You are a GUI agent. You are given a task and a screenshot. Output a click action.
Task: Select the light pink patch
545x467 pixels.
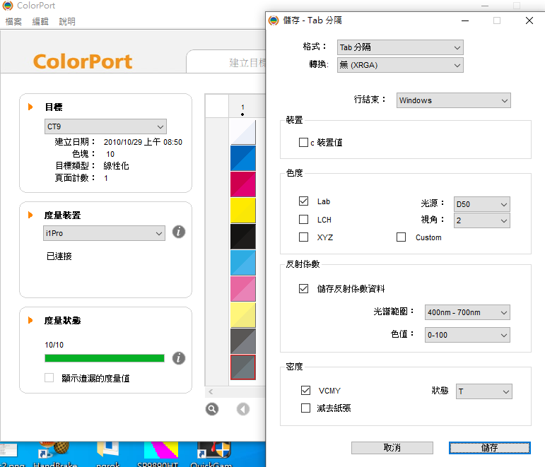point(243,289)
